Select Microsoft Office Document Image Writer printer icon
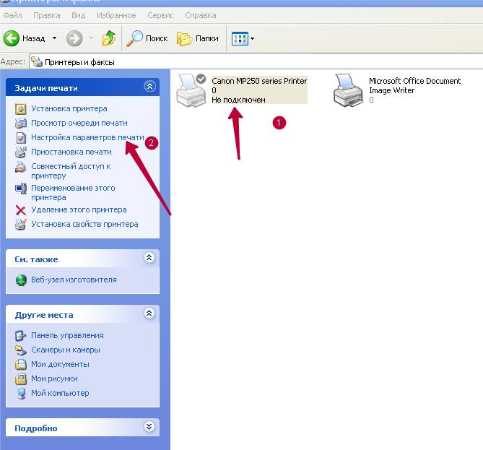 (x=348, y=90)
